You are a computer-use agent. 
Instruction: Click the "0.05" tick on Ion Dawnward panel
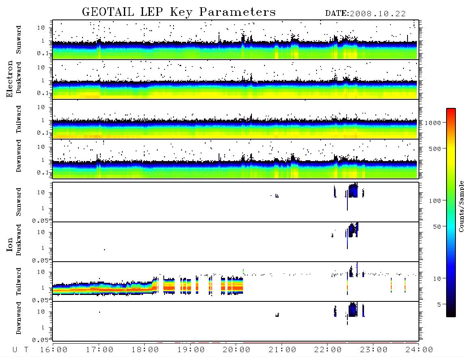click(x=40, y=340)
